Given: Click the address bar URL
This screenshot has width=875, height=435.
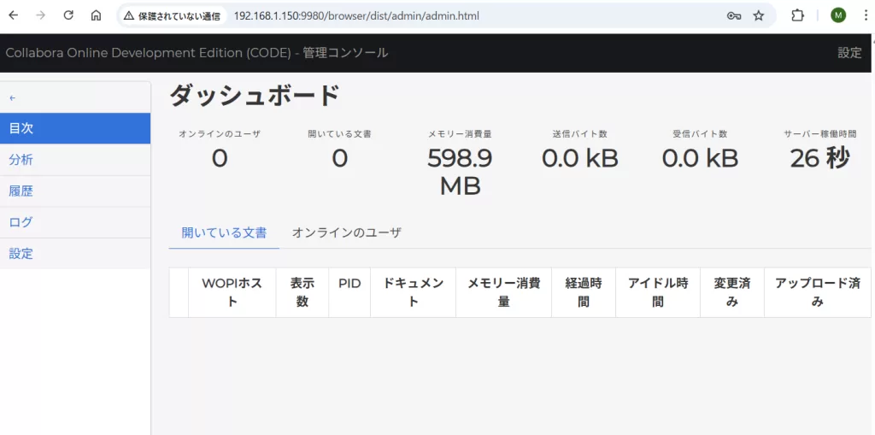Looking at the screenshot, I should (x=356, y=15).
